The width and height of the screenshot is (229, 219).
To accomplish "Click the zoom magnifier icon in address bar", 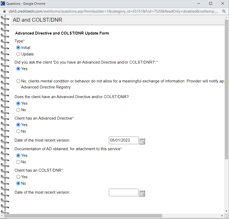I will pos(224,11).
